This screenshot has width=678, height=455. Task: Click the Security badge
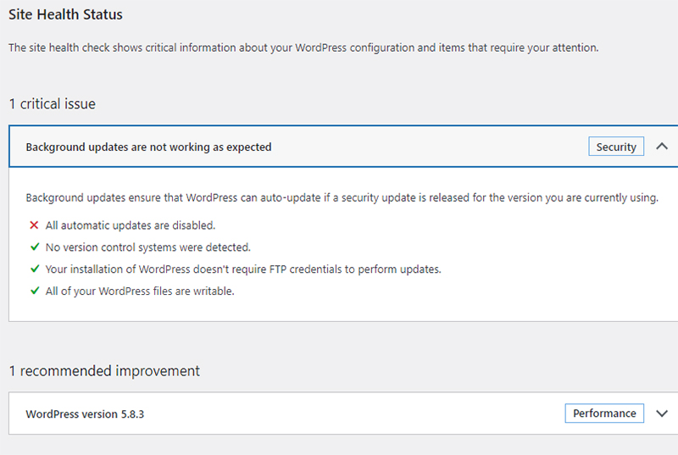[616, 147]
